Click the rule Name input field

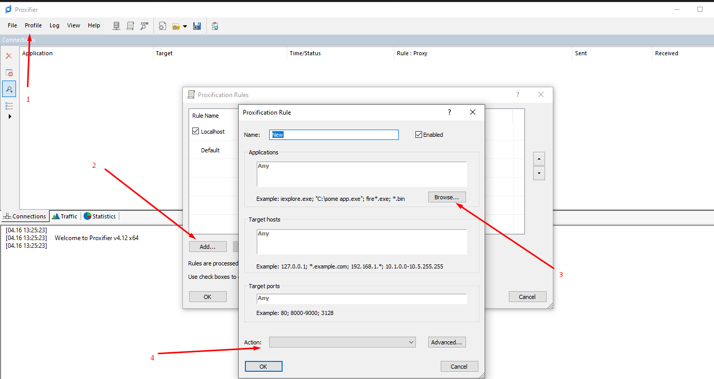point(334,135)
